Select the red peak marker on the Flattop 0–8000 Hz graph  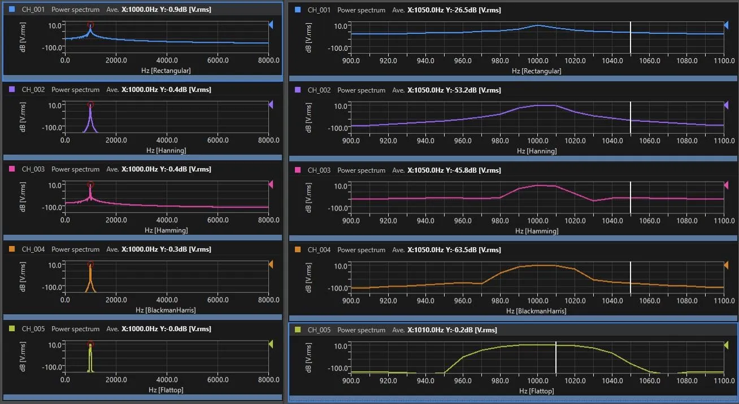90,344
